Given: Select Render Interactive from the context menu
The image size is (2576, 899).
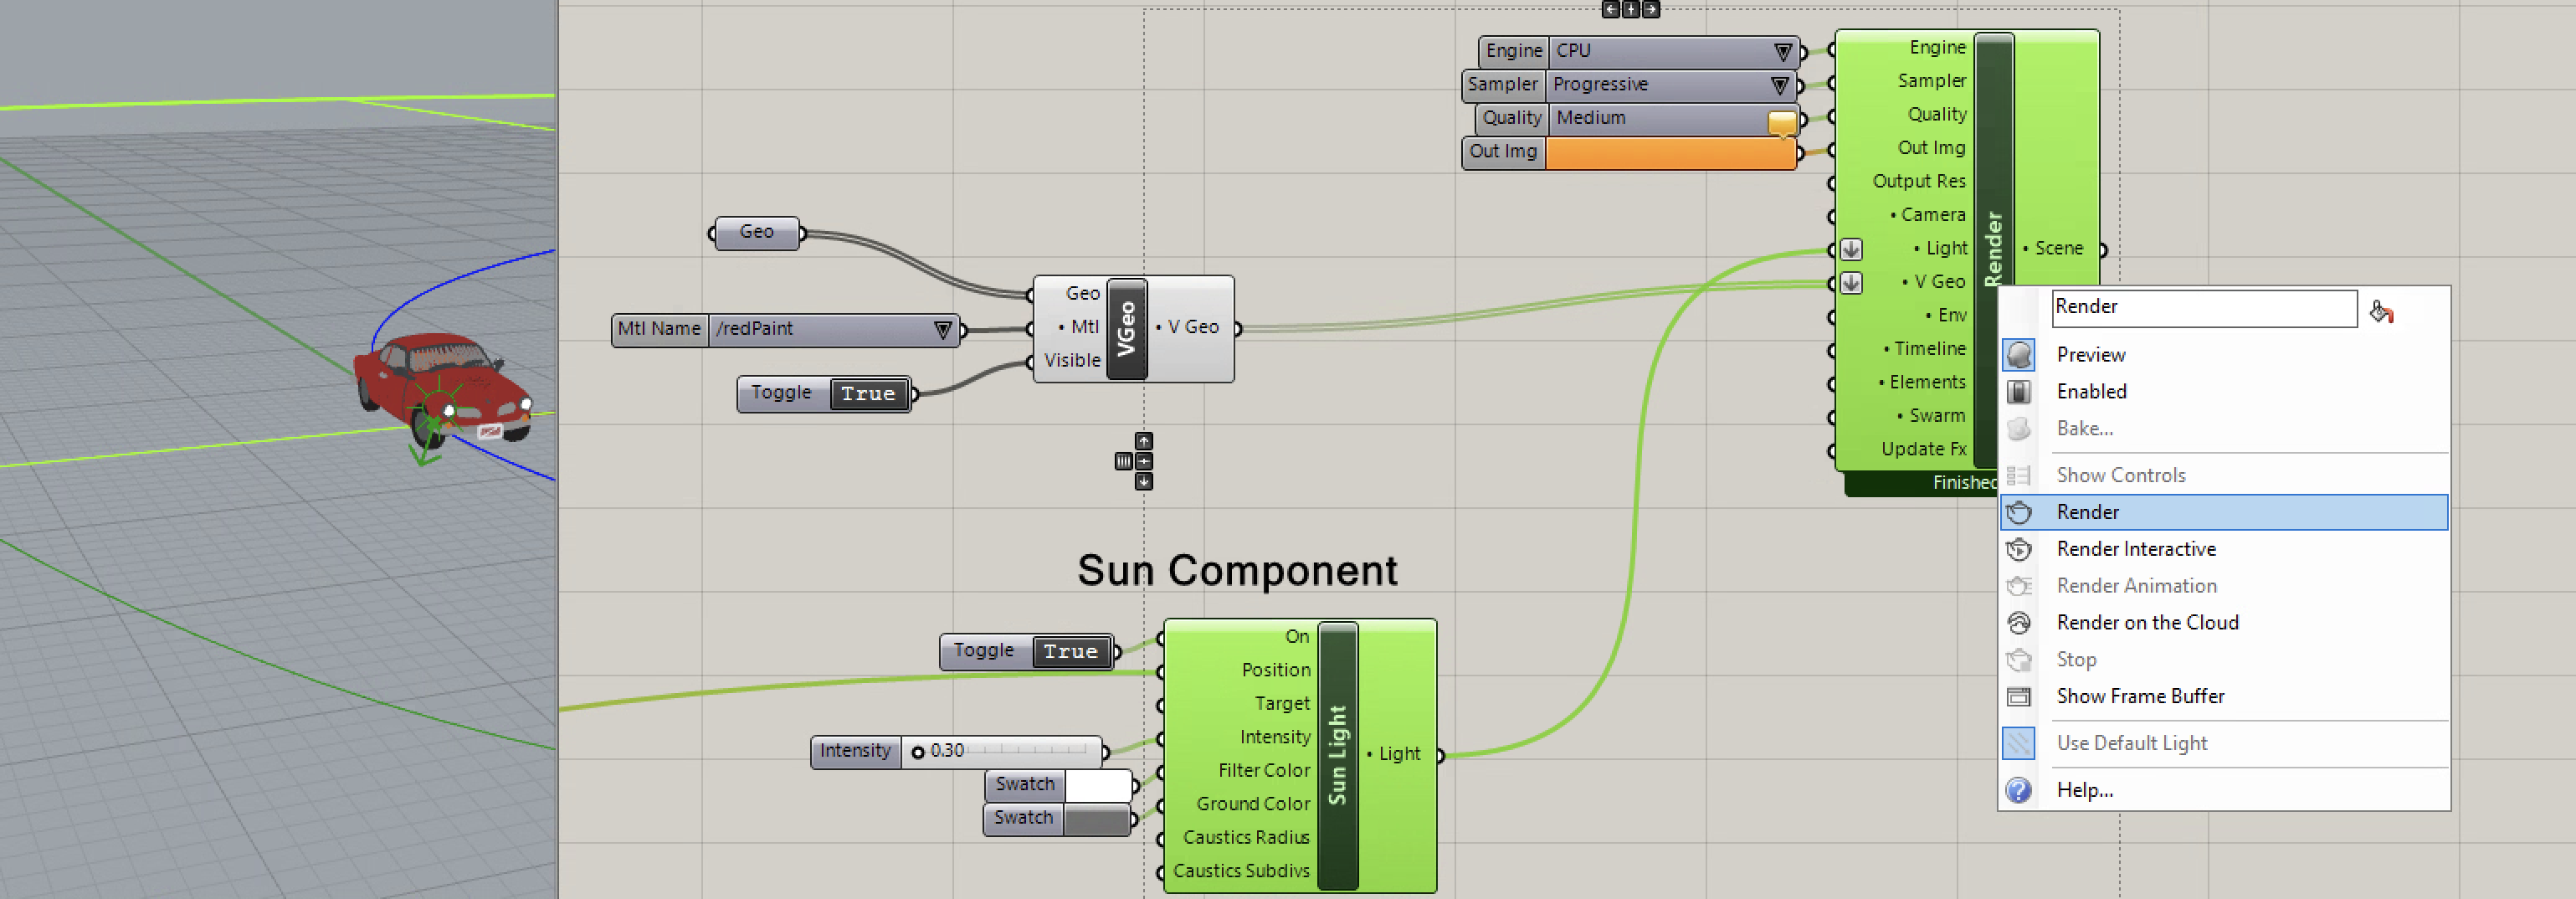Looking at the screenshot, I should click(x=2135, y=549).
